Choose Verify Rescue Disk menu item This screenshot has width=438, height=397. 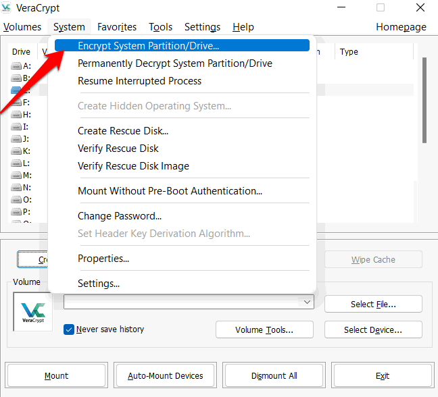182,149
